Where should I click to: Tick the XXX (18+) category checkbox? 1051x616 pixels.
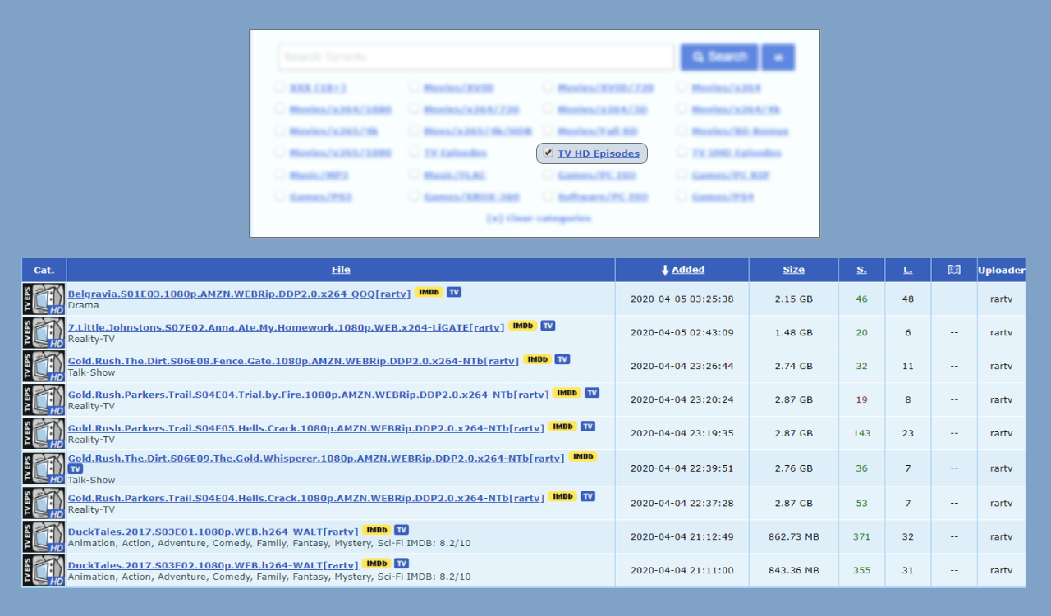[x=280, y=86]
